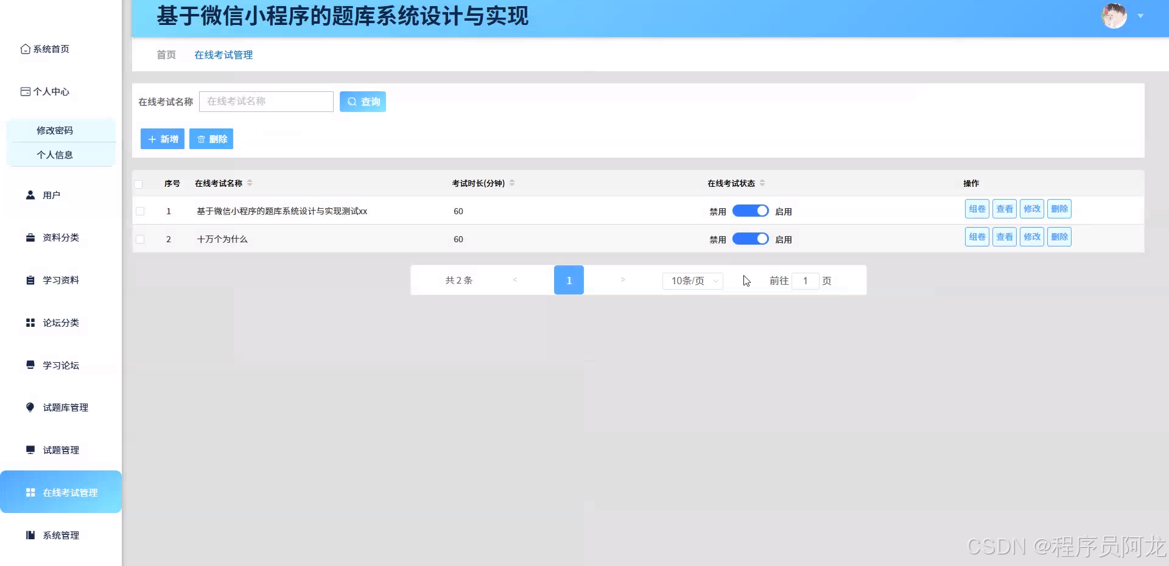
Task: Click the 用户 user management icon
Action: tap(30, 195)
